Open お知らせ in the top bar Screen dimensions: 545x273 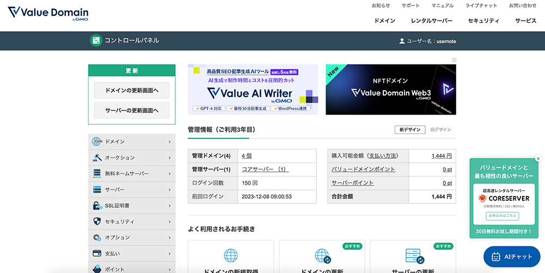coord(381,5)
